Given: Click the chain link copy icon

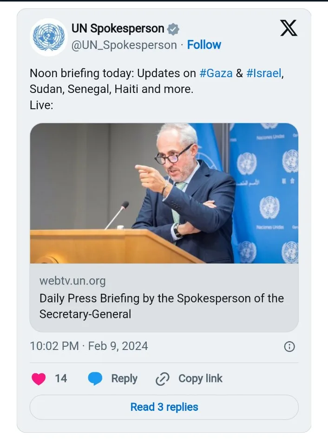Looking at the screenshot, I should [x=162, y=379].
